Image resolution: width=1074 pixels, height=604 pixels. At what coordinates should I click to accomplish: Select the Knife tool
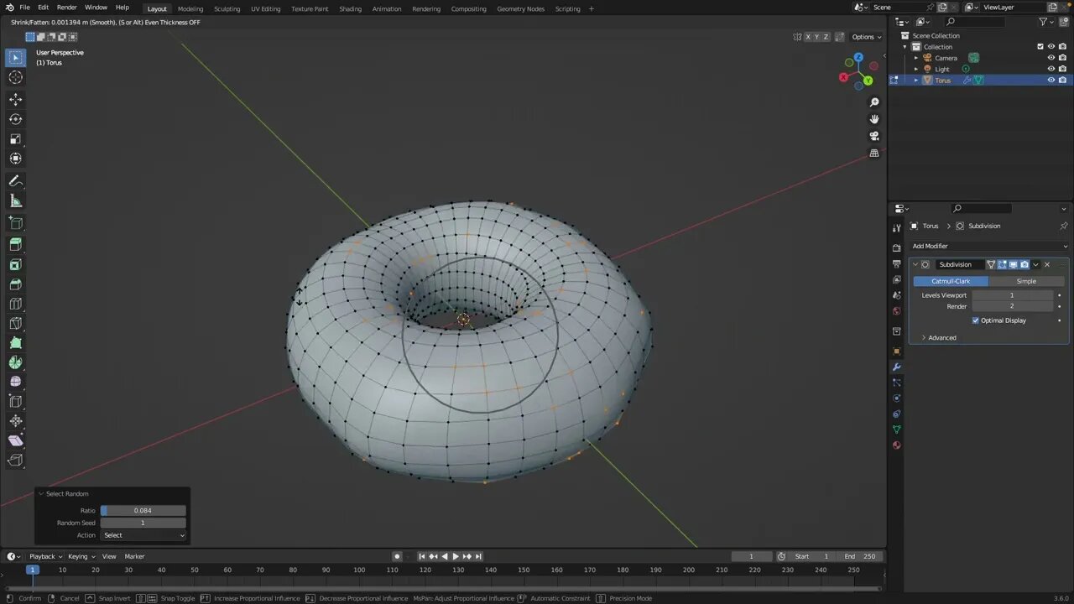coord(15,324)
